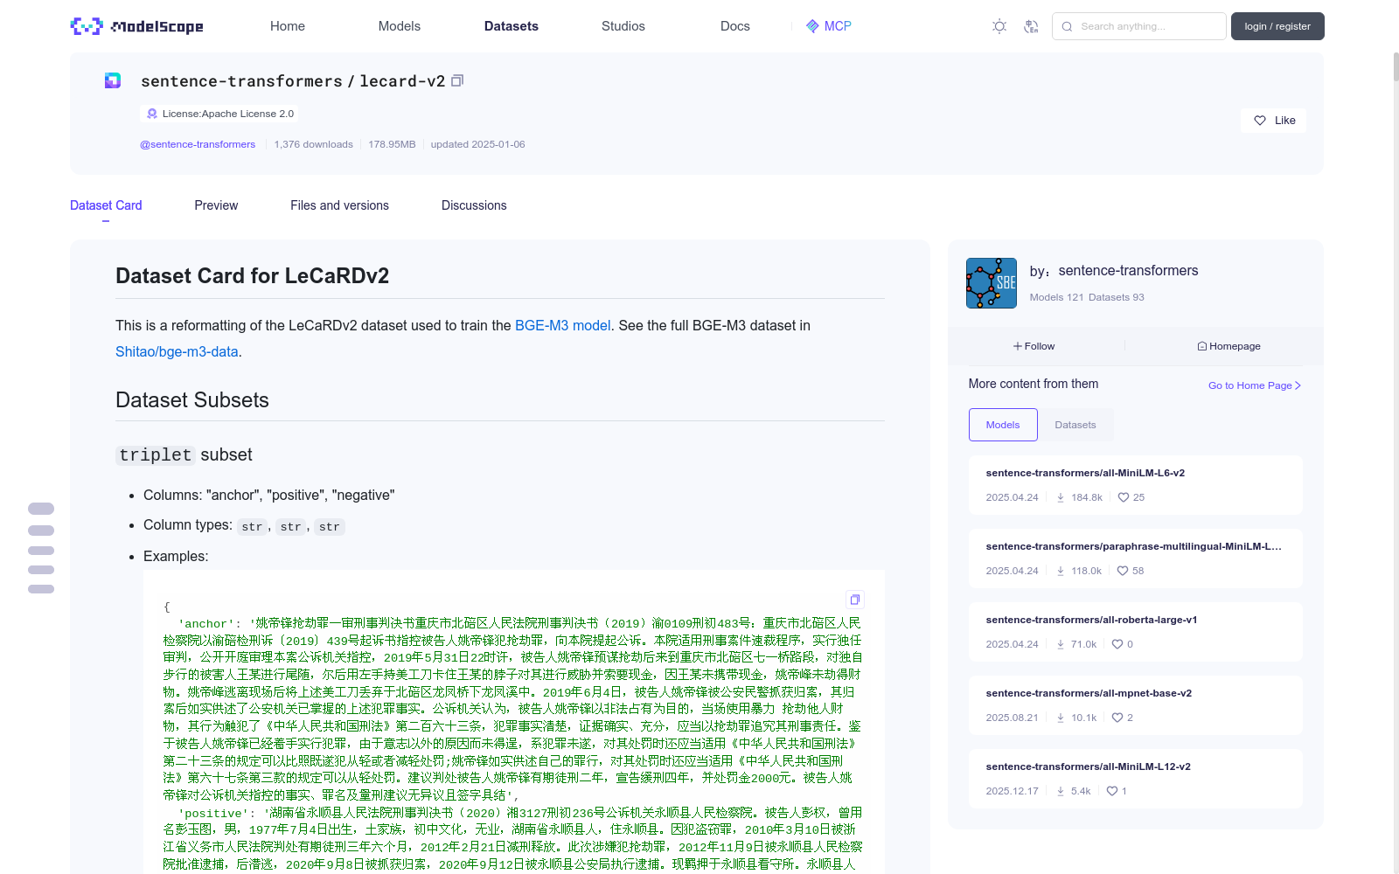Click heart icon on all-mpnet-base-v2 card

pos(1117,718)
